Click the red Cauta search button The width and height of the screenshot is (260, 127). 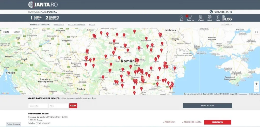pyautogui.click(x=73, y=106)
